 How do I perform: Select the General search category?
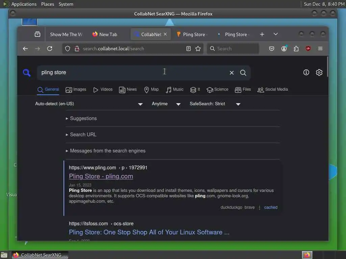(48, 89)
